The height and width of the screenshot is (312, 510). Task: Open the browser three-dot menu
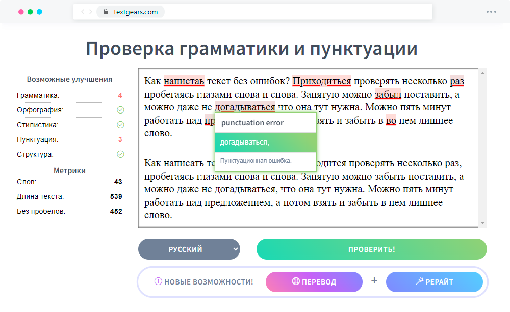(x=491, y=11)
